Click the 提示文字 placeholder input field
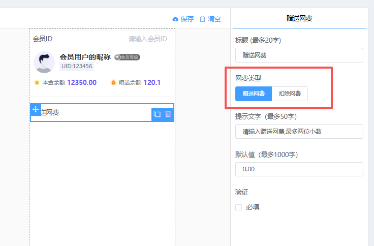The height and width of the screenshot is (246, 374). [x=299, y=131]
